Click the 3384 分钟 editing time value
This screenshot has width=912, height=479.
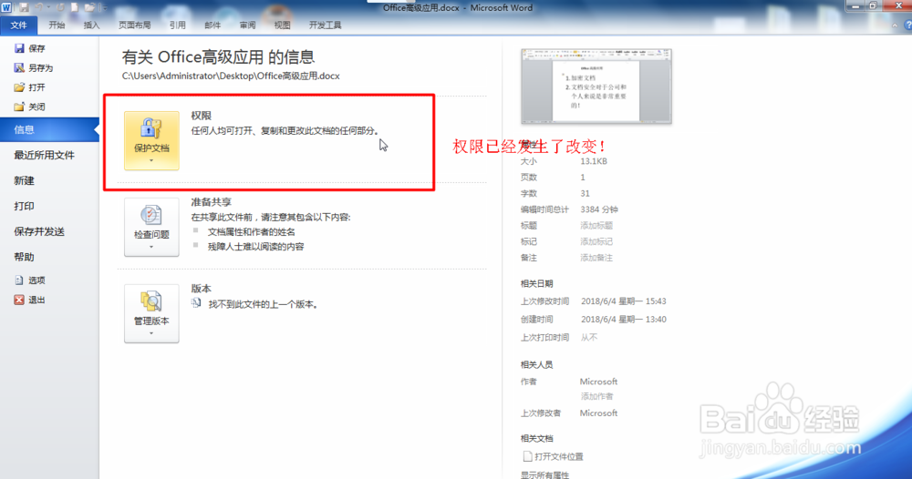pyautogui.click(x=599, y=209)
